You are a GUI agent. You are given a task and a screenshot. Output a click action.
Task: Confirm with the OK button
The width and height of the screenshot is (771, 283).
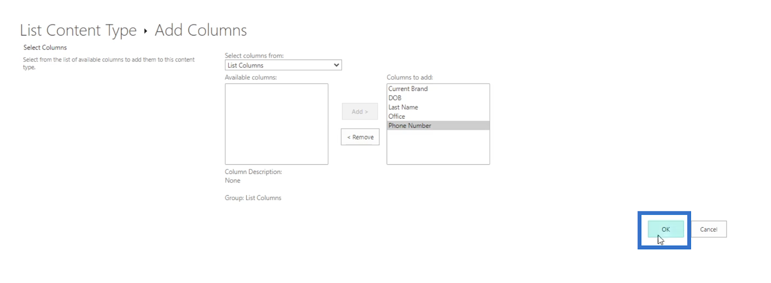pyautogui.click(x=665, y=229)
